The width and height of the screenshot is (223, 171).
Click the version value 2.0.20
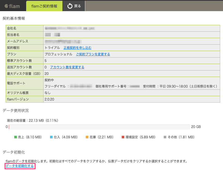tap(49, 99)
